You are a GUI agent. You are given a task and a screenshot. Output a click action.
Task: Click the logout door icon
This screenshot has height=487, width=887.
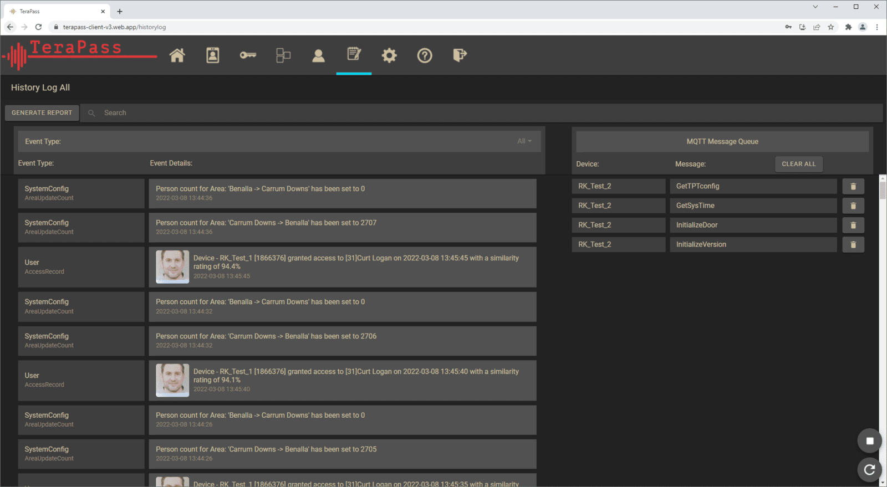click(460, 55)
